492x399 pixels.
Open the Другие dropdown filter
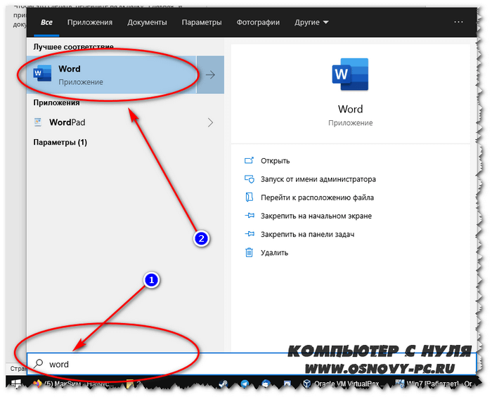pos(311,22)
